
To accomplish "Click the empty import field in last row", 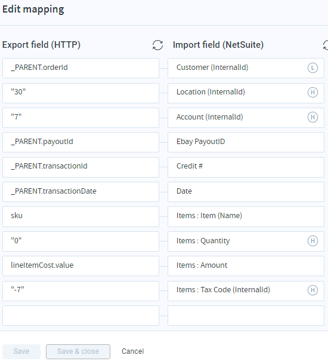I will [246, 316].
